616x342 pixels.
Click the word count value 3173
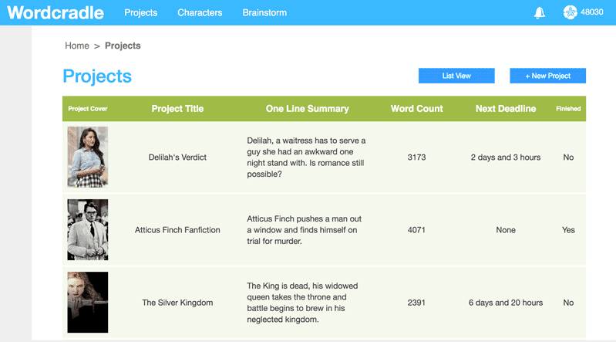click(x=416, y=157)
